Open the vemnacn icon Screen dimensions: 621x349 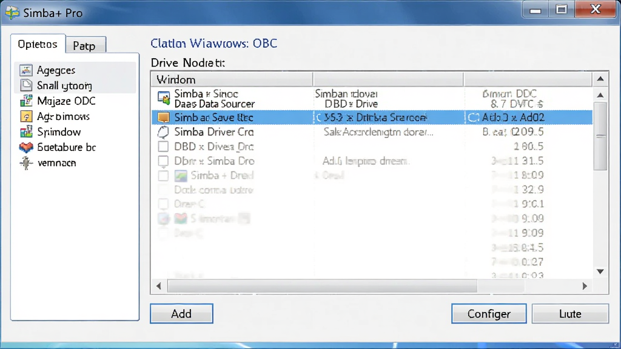[26, 162]
